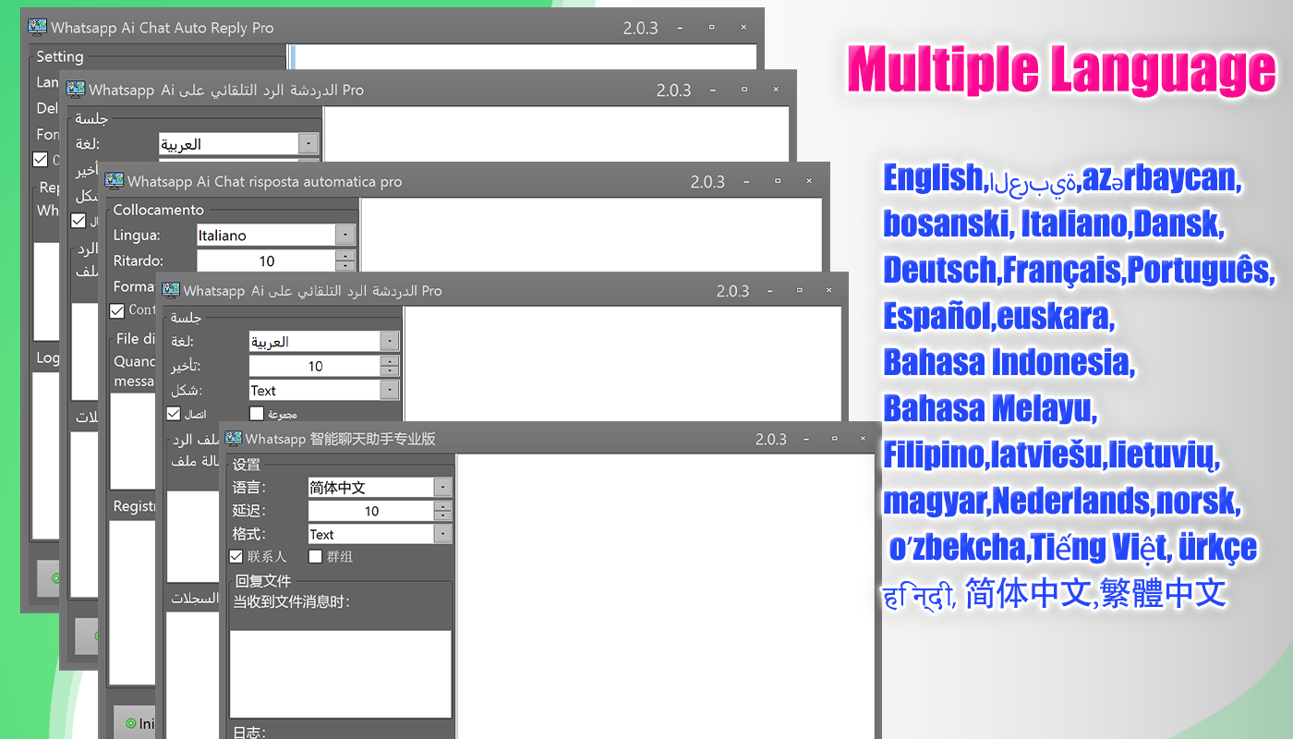Check the مجموعة checkbox in the Arabic window
The height and width of the screenshot is (739, 1293).
point(257,414)
